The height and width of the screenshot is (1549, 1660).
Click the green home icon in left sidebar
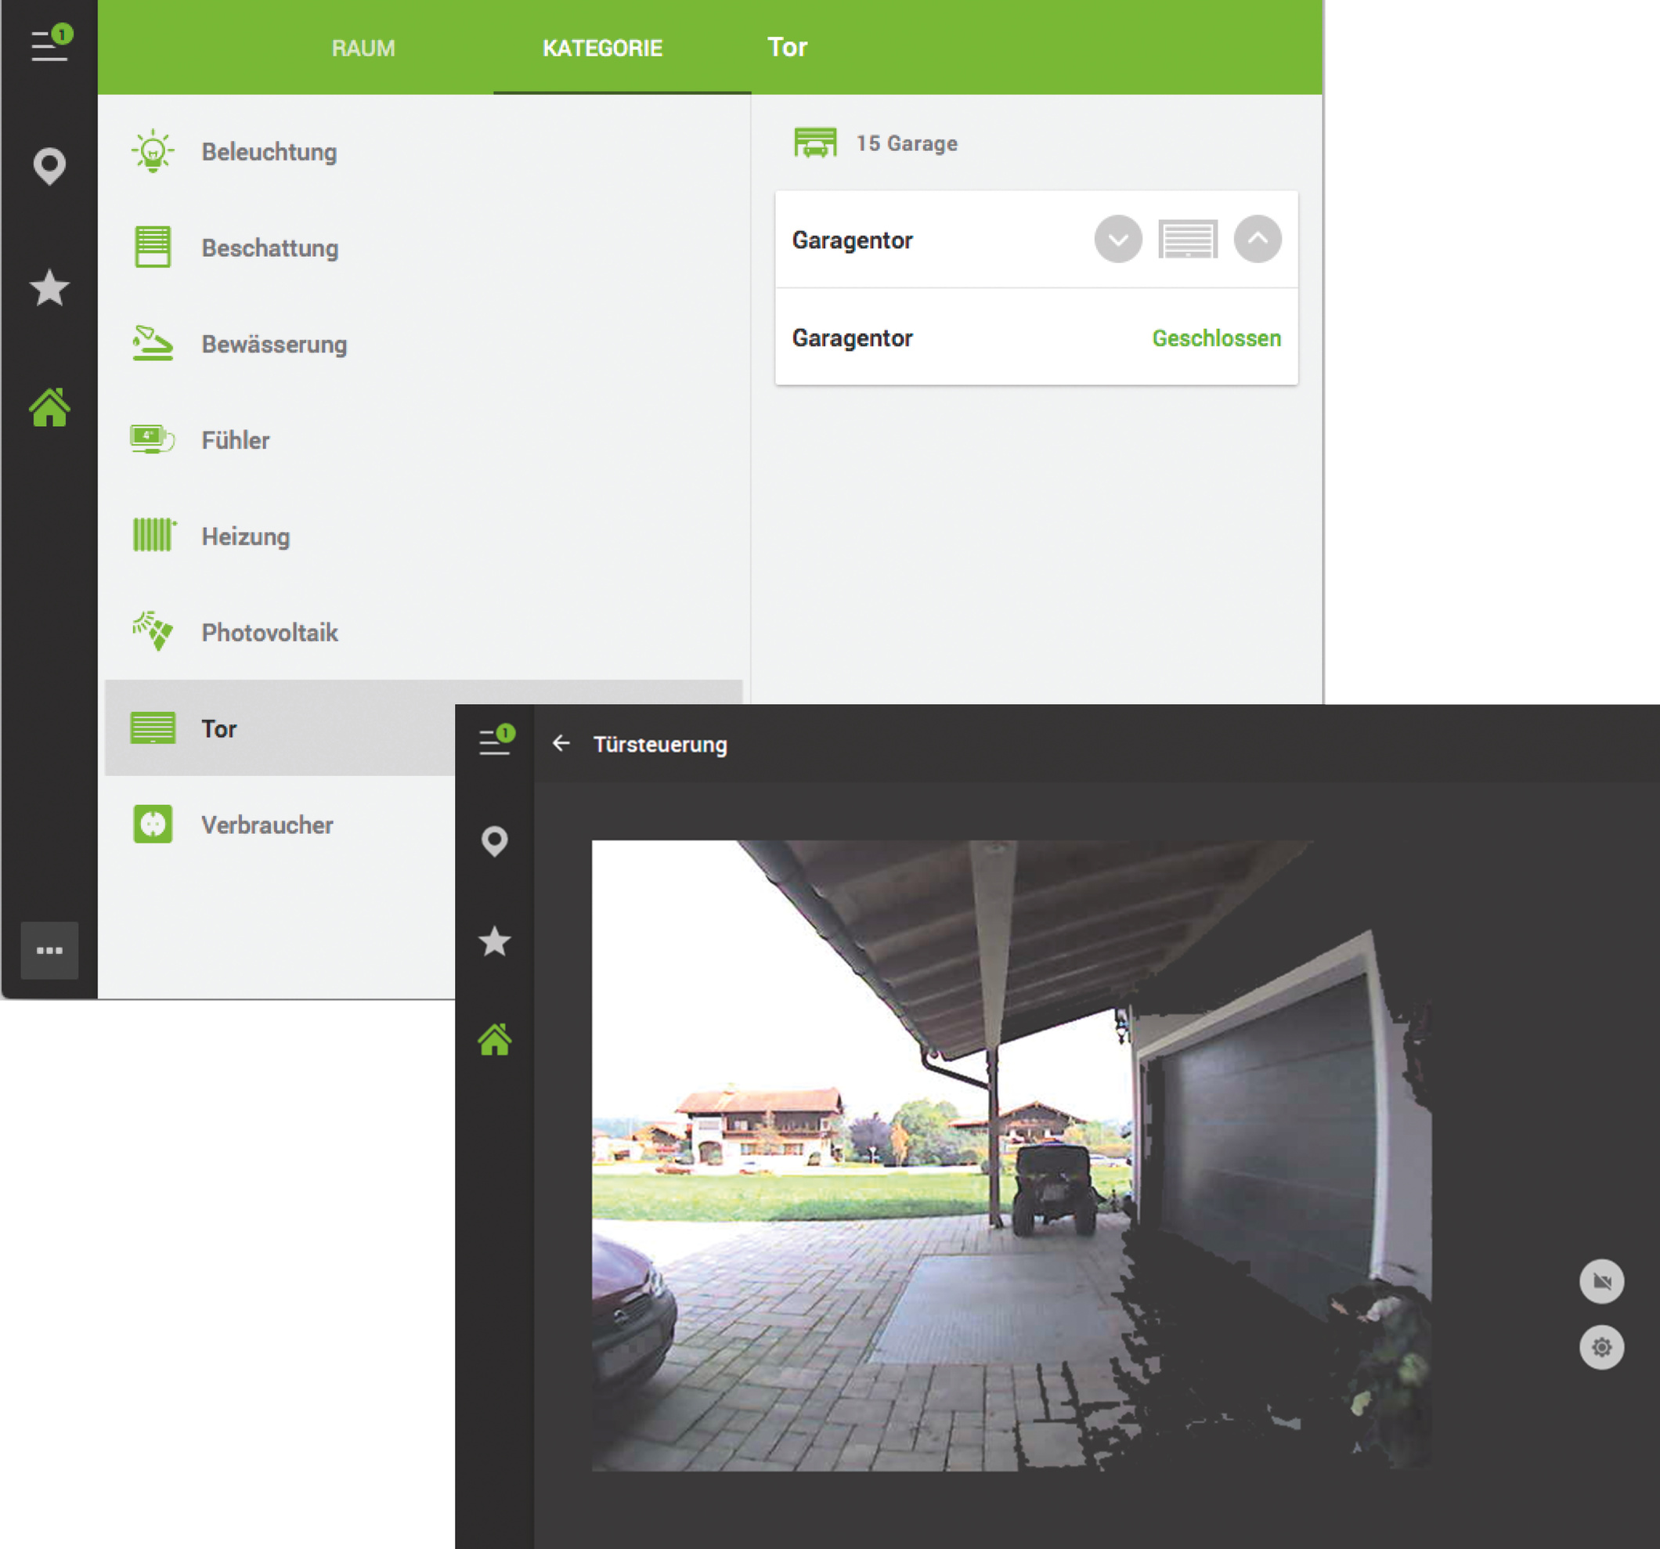[49, 407]
